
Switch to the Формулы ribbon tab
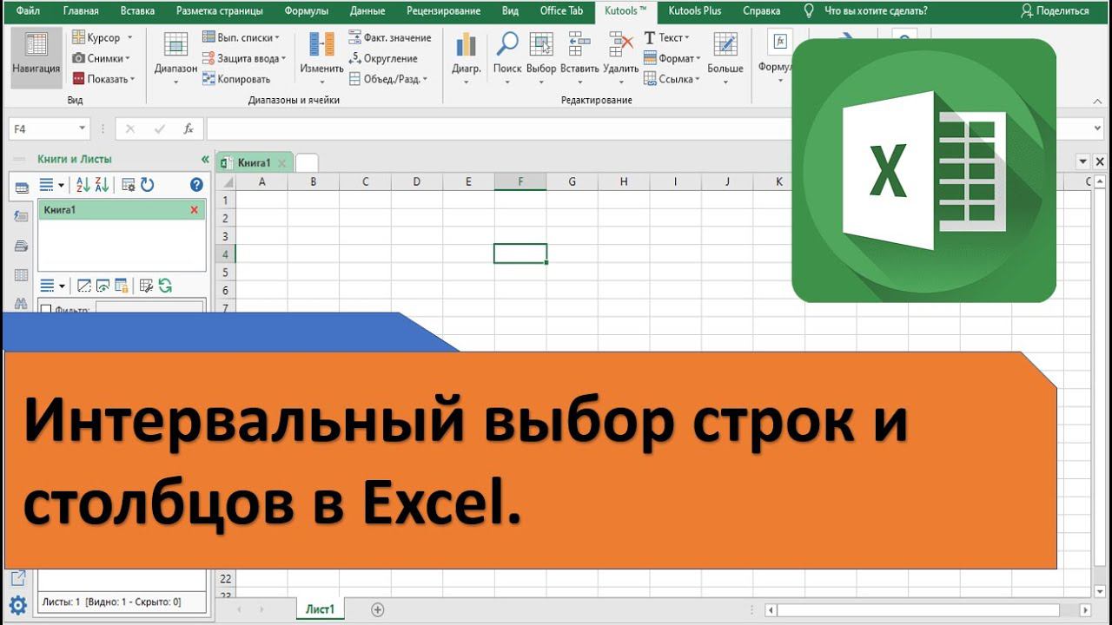[308, 11]
